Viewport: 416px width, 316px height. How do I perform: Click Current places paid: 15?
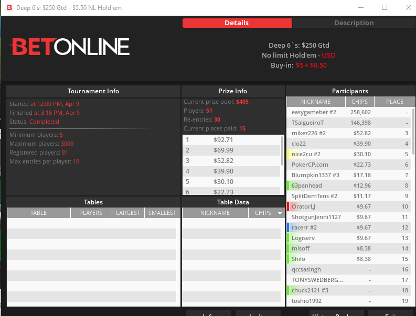(215, 128)
